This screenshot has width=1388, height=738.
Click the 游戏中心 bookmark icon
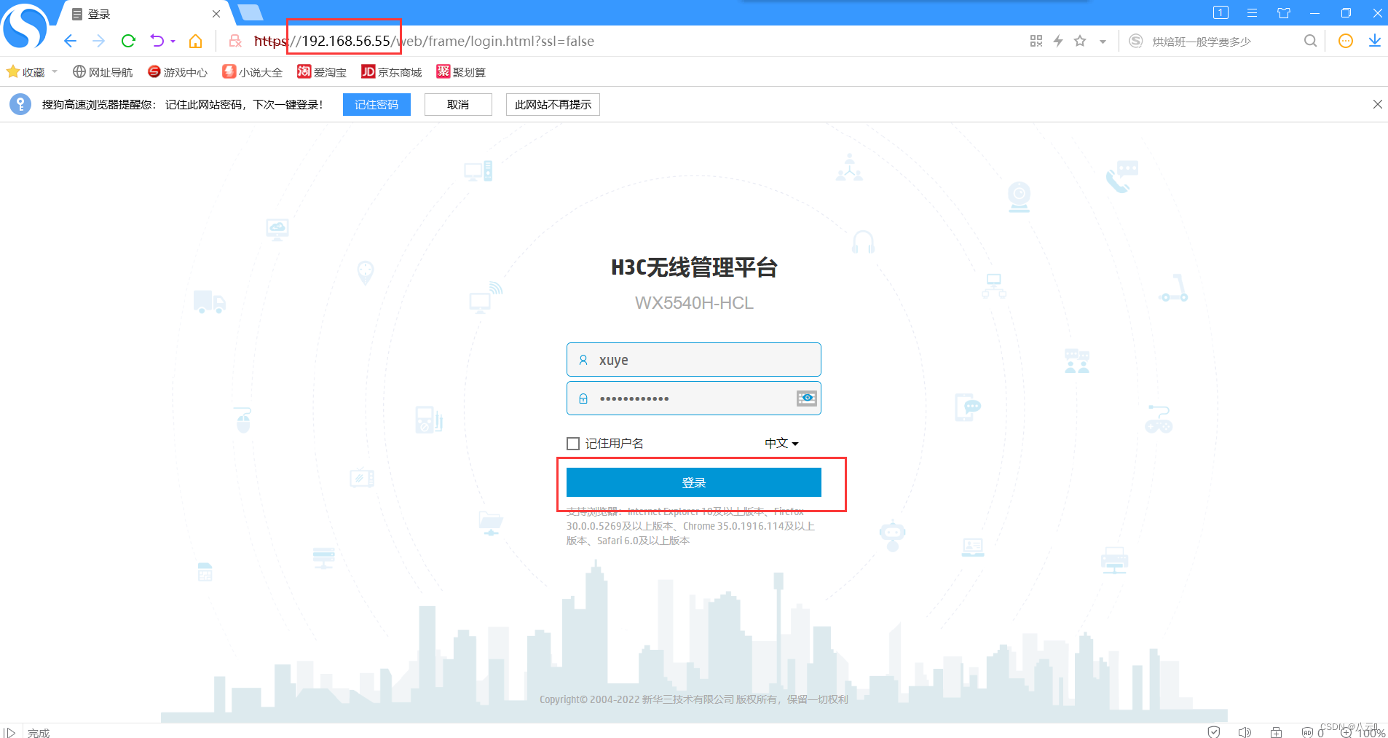153,71
